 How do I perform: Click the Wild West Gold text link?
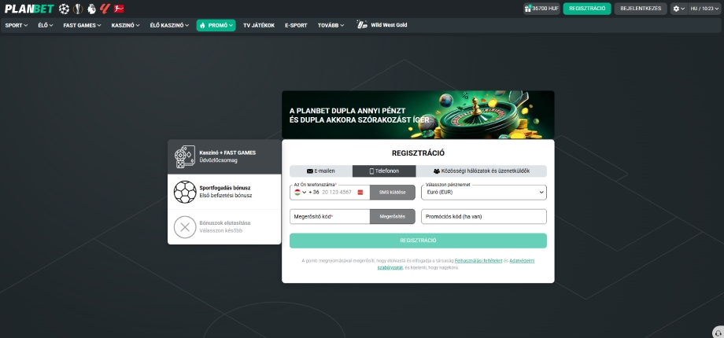point(389,25)
